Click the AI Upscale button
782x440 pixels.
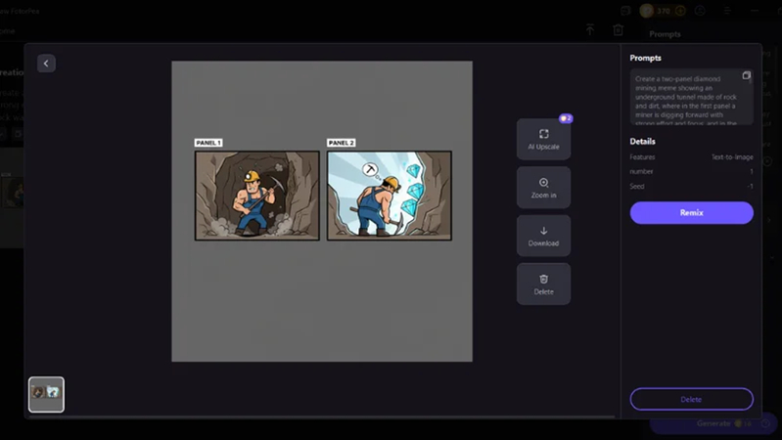click(x=543, y=139)
